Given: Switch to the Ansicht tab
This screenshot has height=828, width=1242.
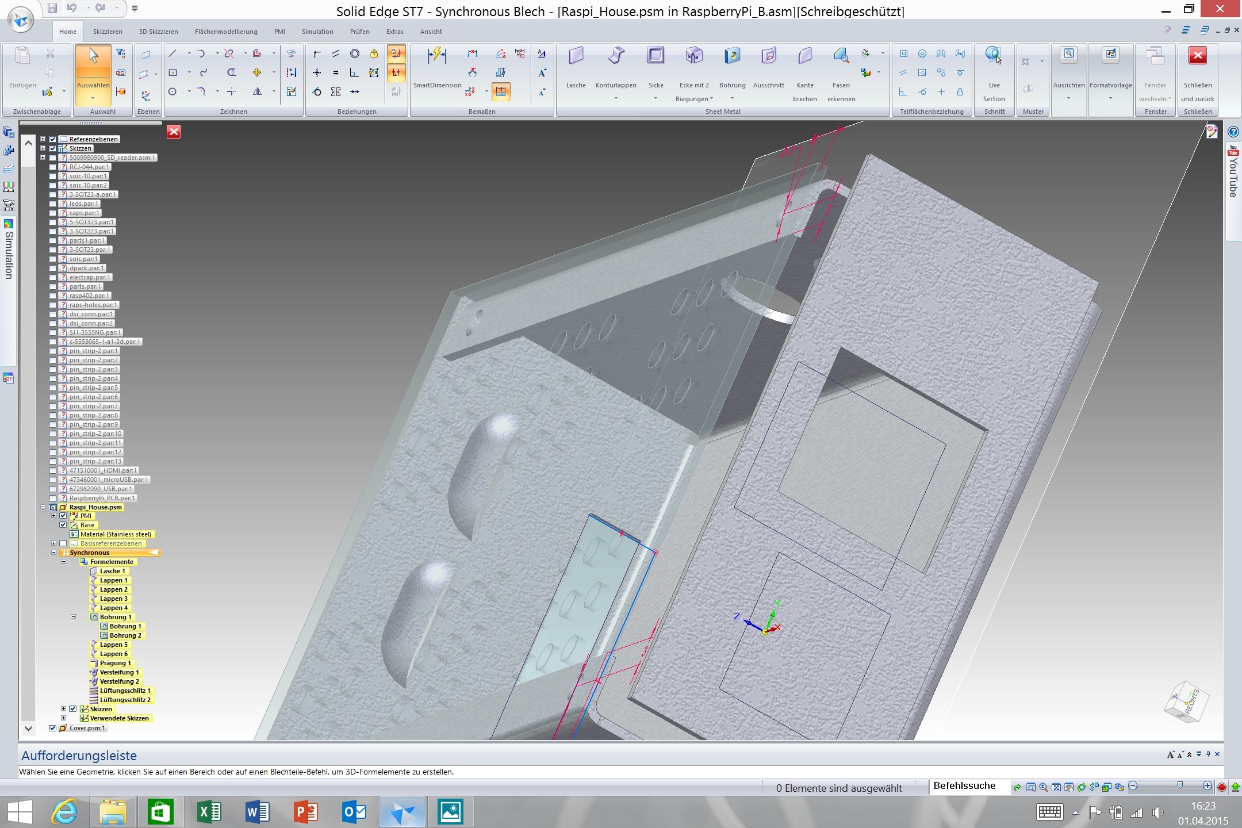Looking at the screenshot, I should tap(431, 32).
